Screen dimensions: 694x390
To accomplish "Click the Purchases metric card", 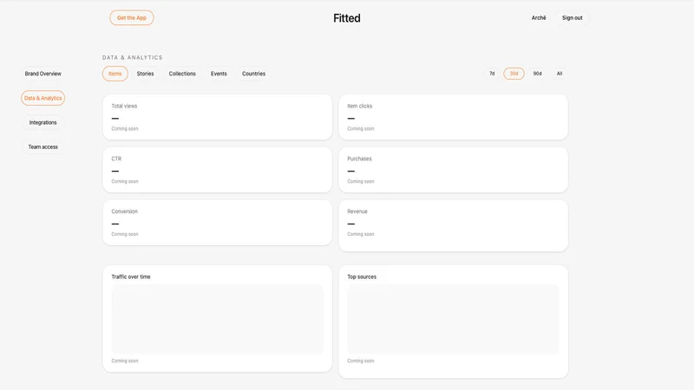I will [453, 170].
